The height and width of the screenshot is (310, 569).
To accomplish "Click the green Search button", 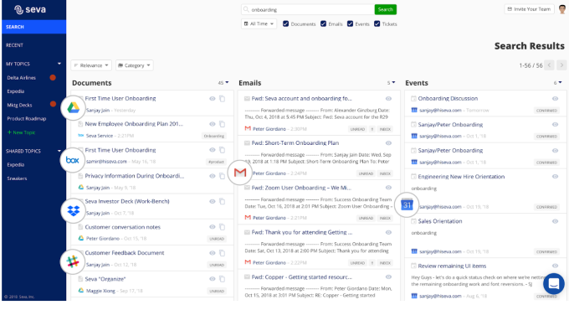I will pos(386,9).
